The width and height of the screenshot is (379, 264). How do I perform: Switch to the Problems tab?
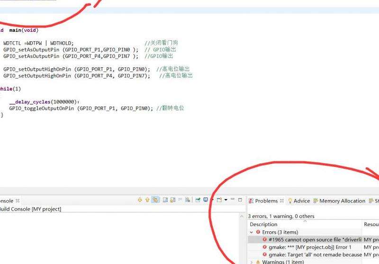(x=266, y=201)
